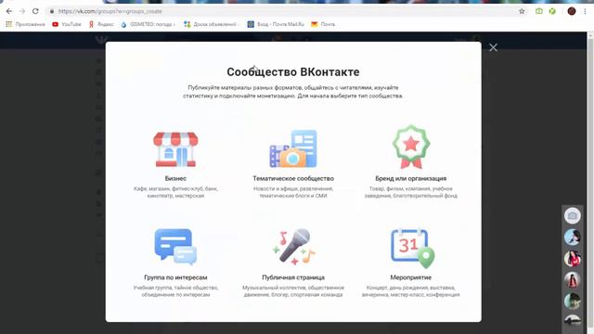Click the Группа по интересам label
Screen dimensions: 594x334
[175, 277]
